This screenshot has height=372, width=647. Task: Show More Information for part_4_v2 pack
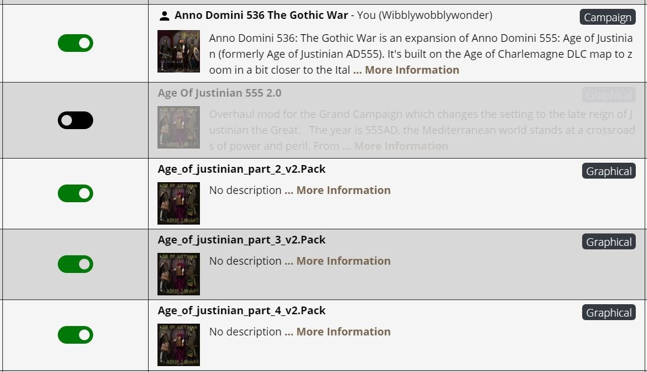pos(343,332)
